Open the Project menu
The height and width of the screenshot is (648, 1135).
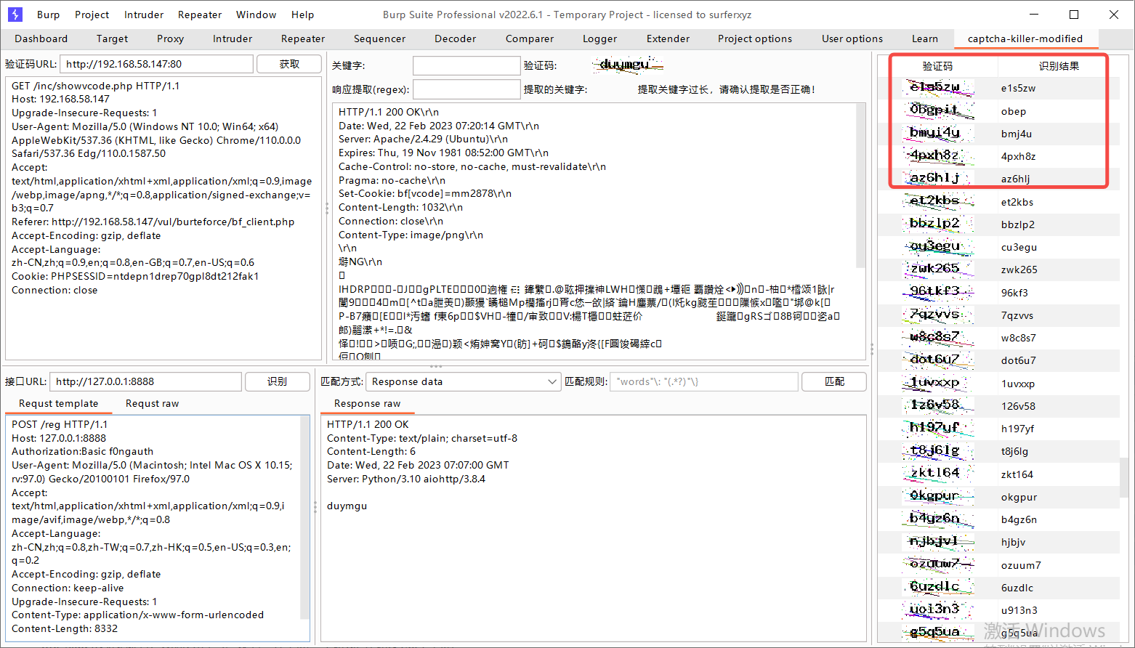(x=92, y=15)
